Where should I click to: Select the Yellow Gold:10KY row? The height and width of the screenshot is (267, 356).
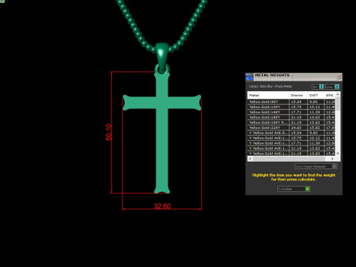pyautogui.click(x=291, y=107)
